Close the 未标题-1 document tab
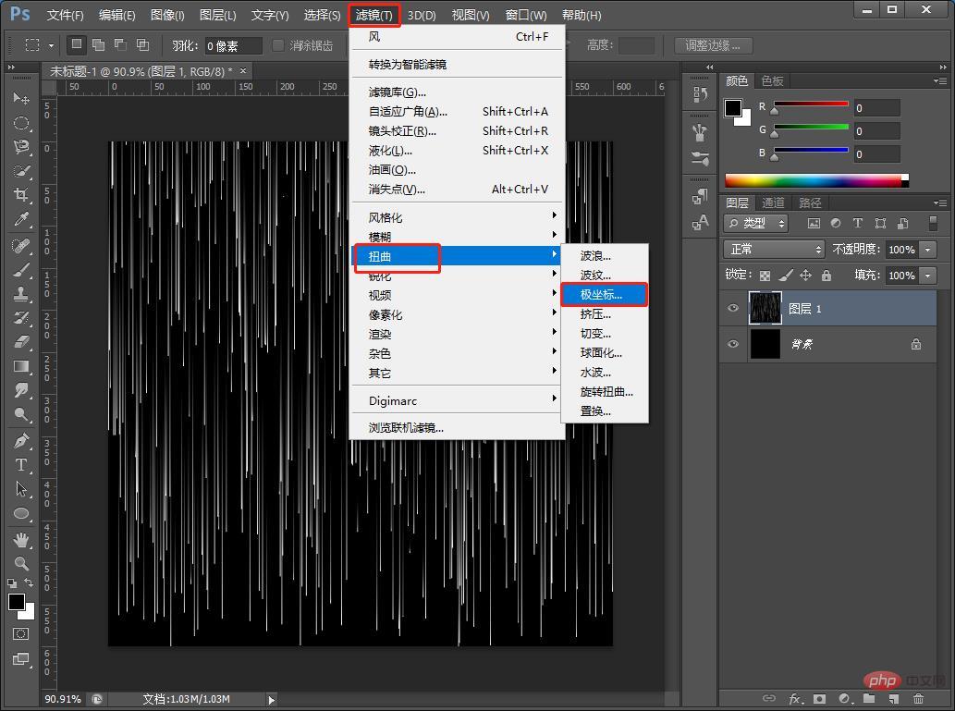 (243, 70)
